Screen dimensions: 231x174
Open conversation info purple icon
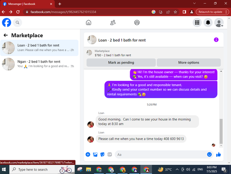click(x=216, y=40)
